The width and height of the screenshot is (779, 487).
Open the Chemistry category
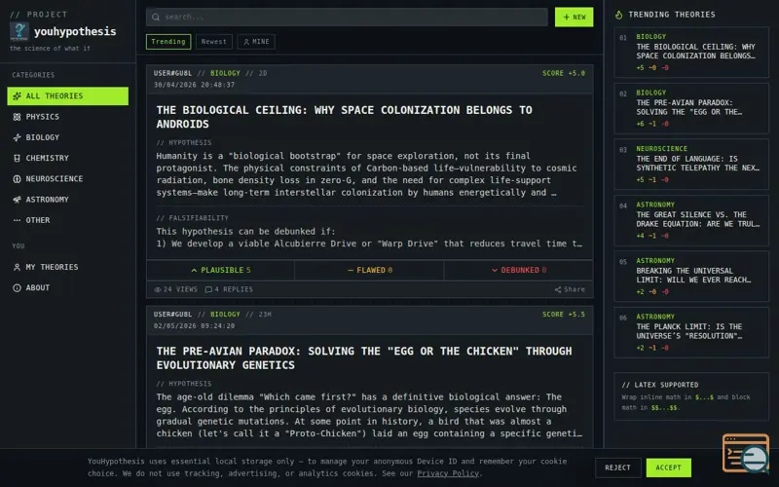[67, 158]
